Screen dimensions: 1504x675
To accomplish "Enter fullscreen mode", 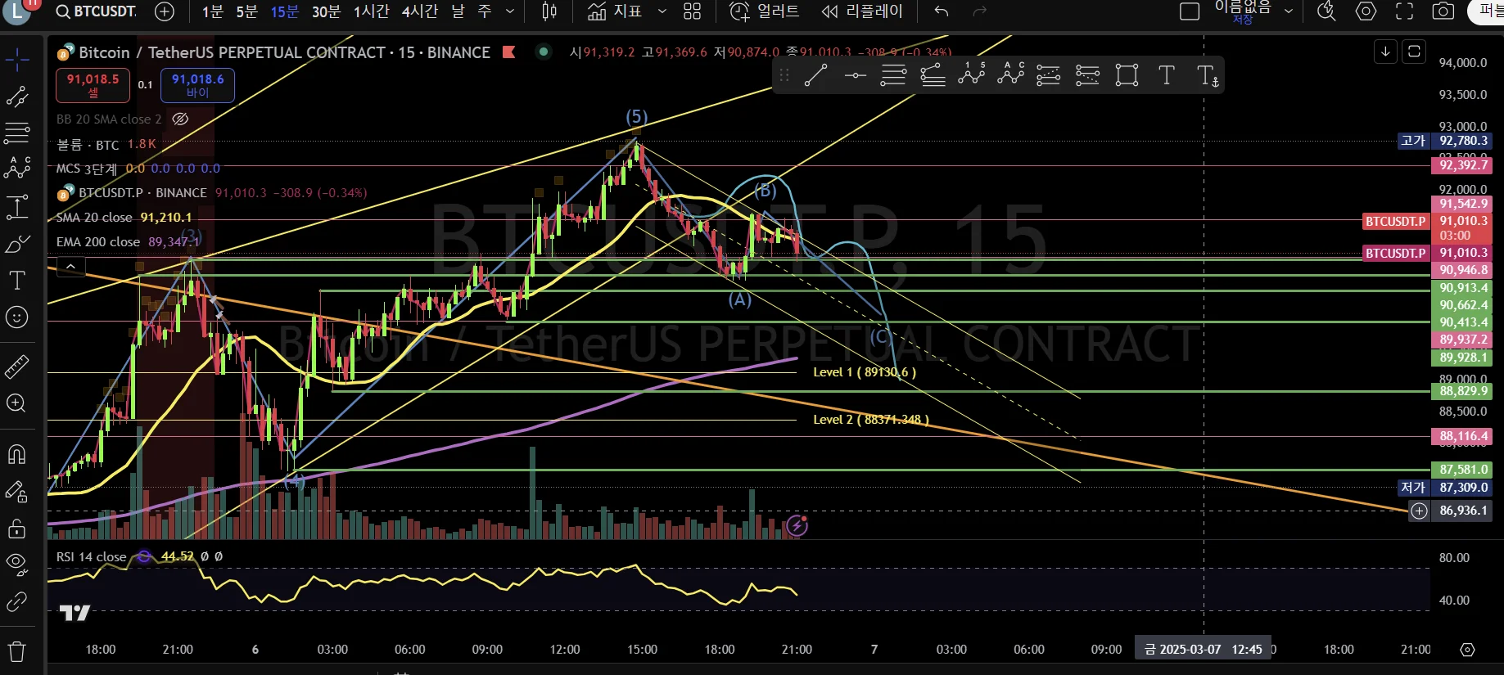I will coord(1405,11).
